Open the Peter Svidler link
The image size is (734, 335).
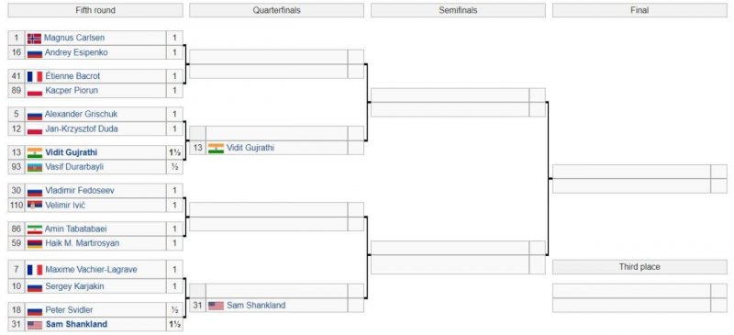[x=69, y=310]
